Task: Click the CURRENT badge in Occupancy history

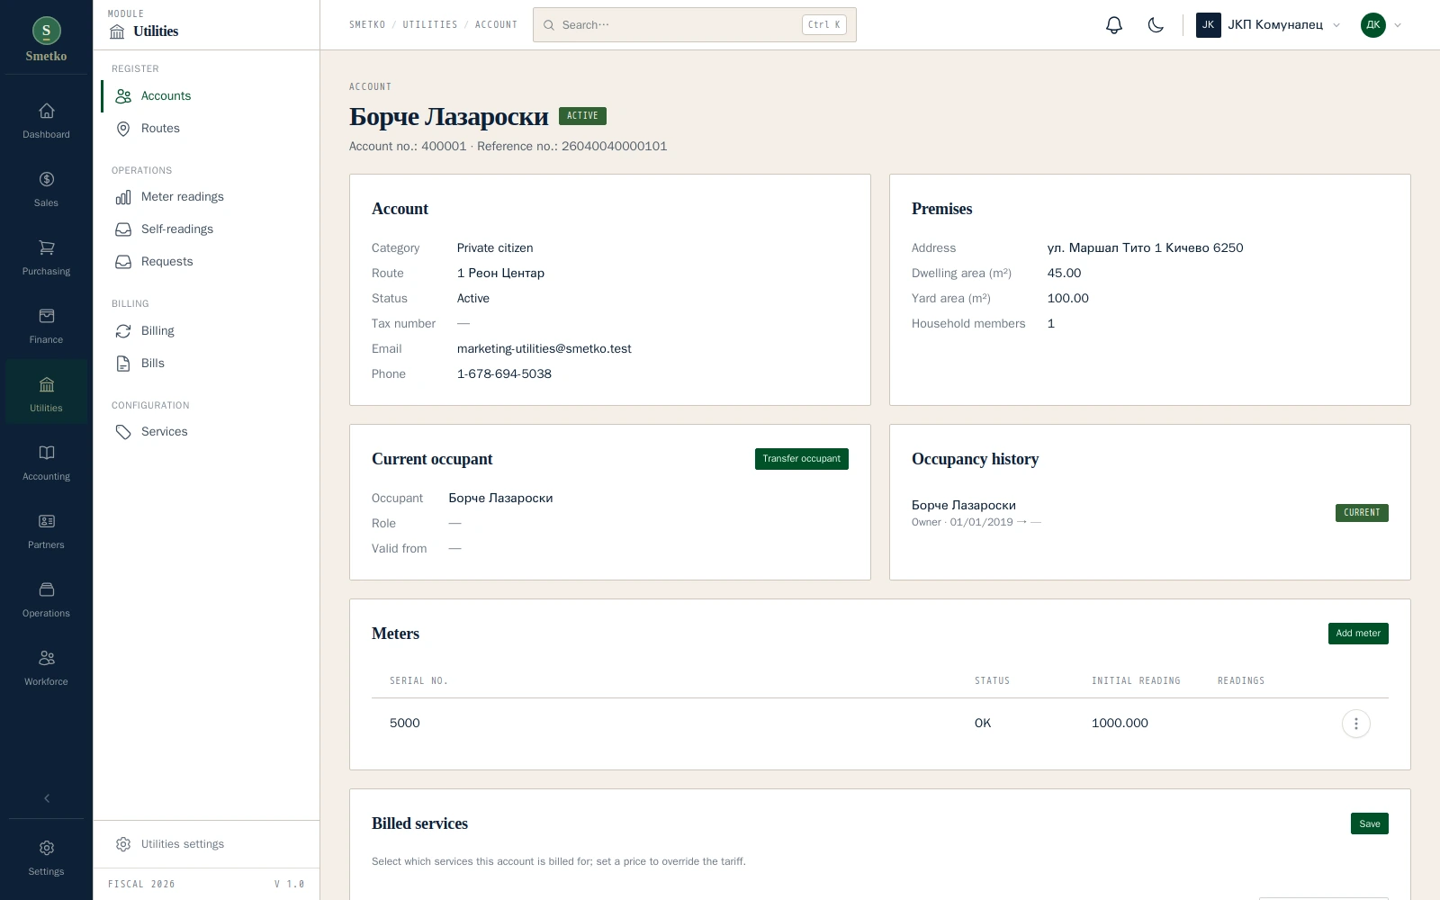Action: (x=1362, y=513)
